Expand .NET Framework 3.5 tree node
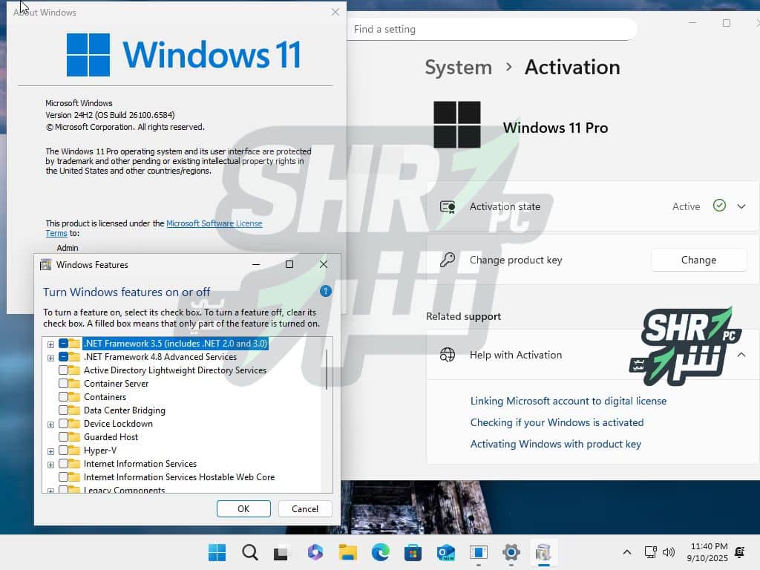Screen dimensions: 760x570 [x=50, y=344]
